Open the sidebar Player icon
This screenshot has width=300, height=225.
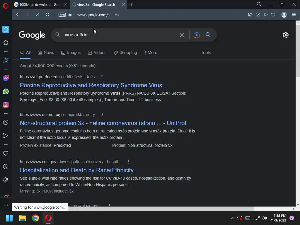(6, 122)
